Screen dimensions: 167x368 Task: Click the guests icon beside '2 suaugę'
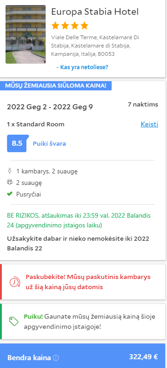pos(10,182)
